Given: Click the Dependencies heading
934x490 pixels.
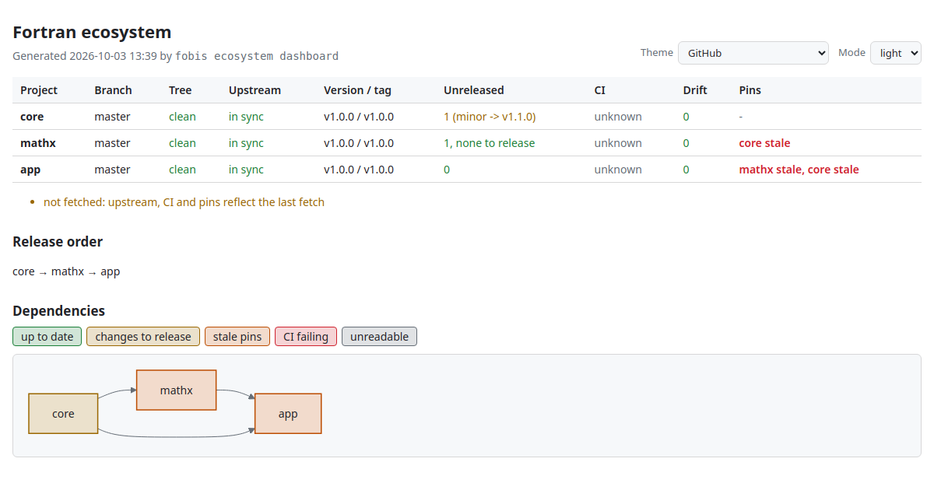Looking at the screenshot, I should coord(59,311).
